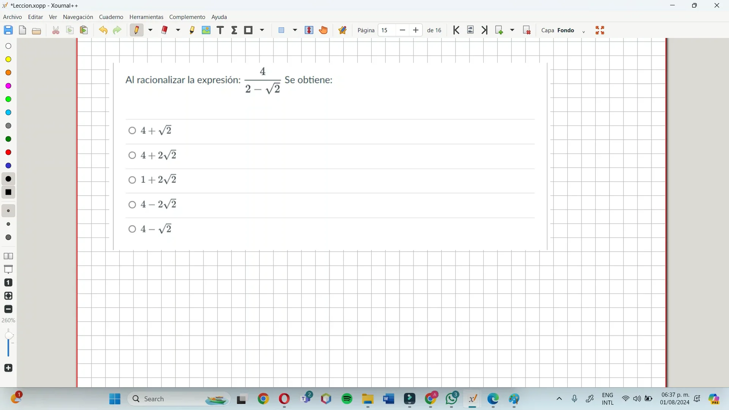Open the Complemento menu

tap(187, 17)
